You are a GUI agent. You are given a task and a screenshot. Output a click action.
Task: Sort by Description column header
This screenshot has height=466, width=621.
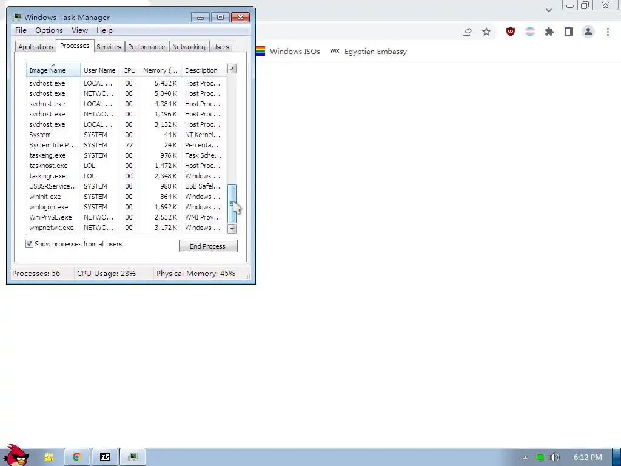[x=204, y=70]
